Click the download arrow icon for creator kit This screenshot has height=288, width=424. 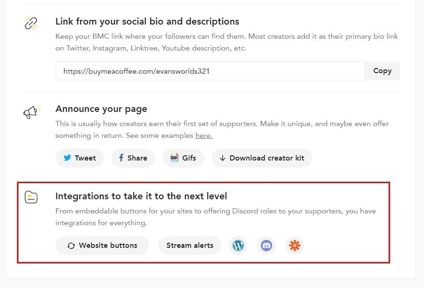click(222, 158)
